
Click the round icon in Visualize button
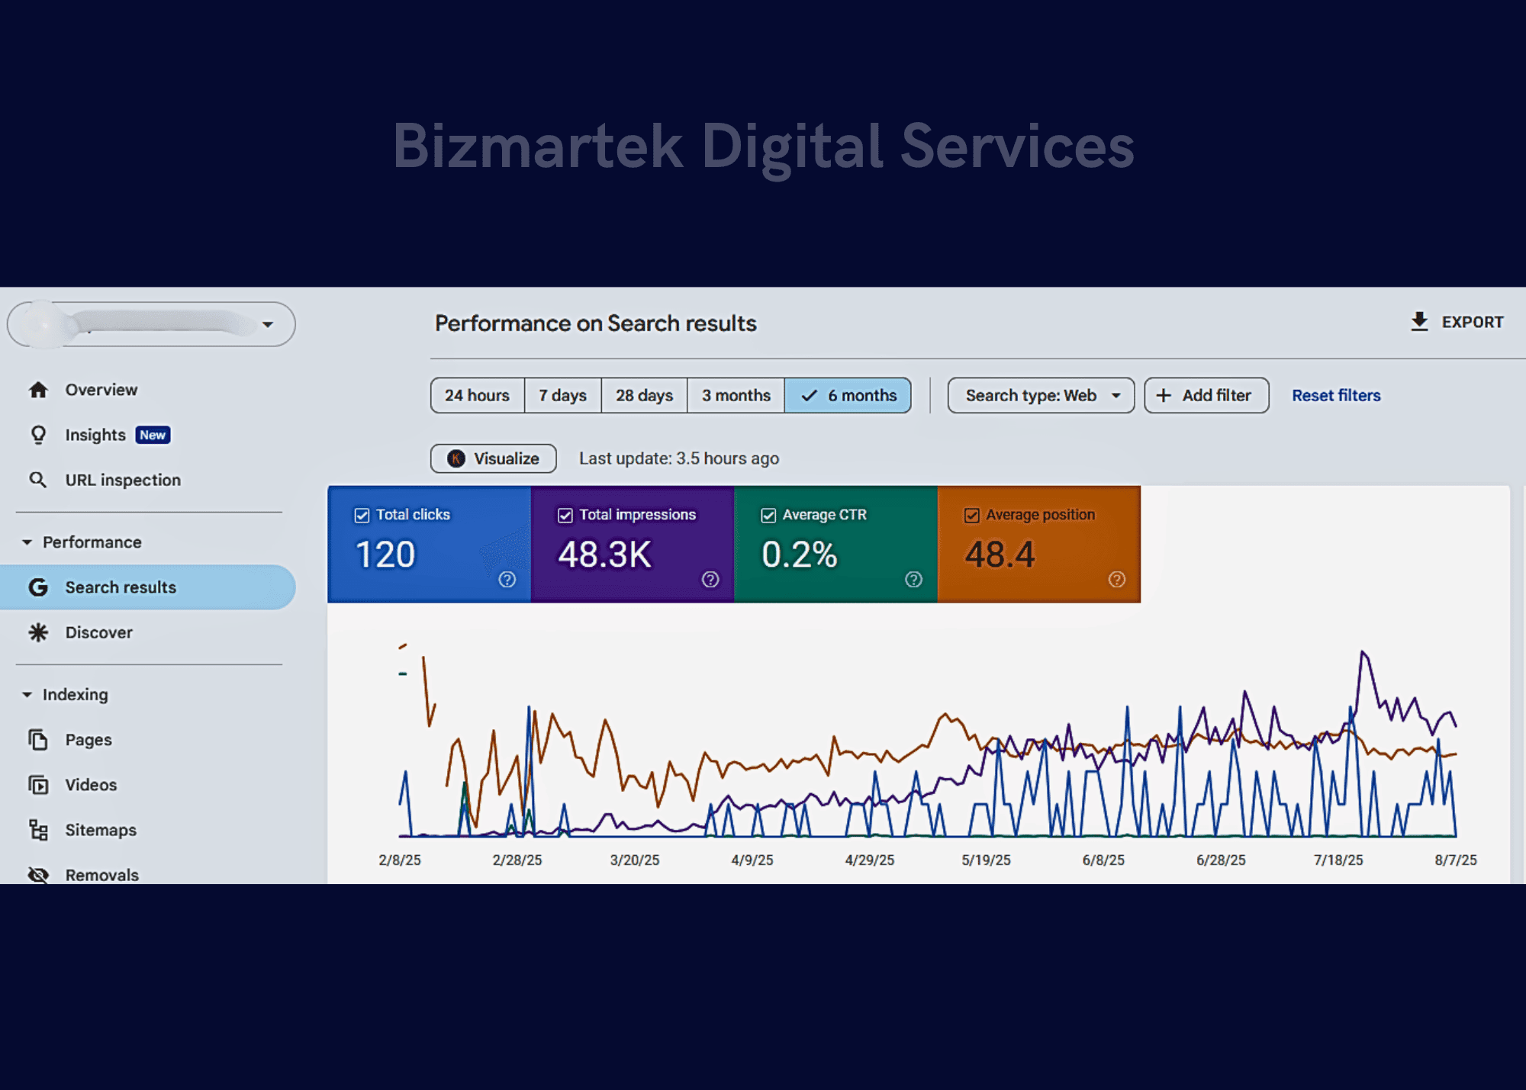pos(456,458)
